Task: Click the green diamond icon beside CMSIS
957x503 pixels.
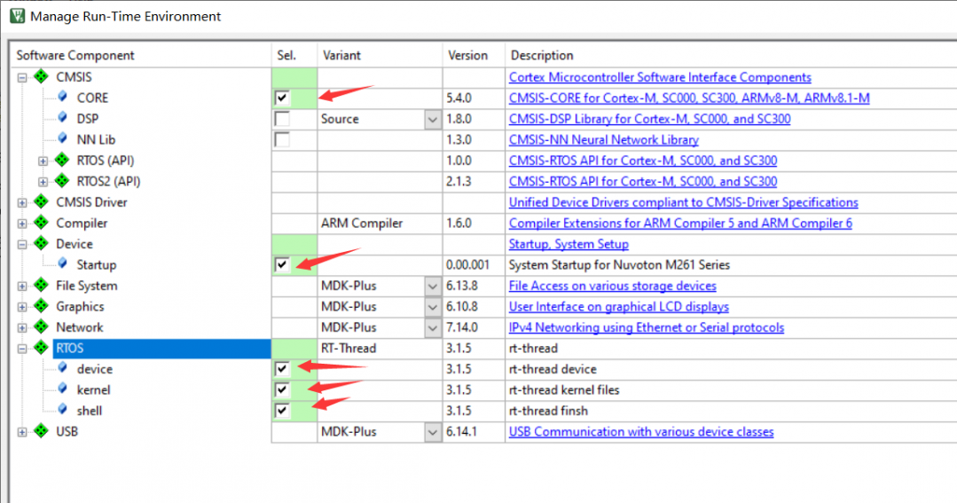Action: click(41, 76)
